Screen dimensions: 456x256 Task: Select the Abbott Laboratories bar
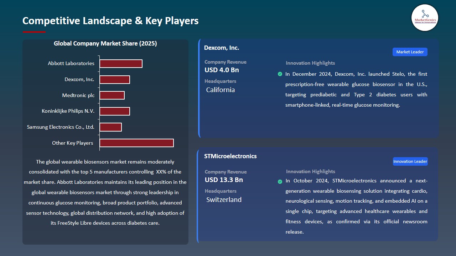coord(121,64)
